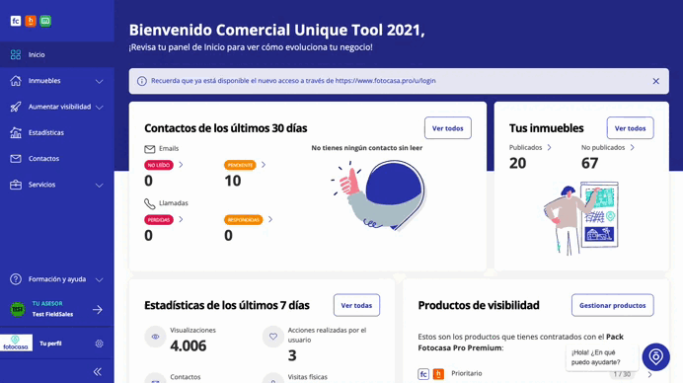This screenshot has width=683, height=383.
Task: Open the No leído emails arrow
Action: click(181, 165)
